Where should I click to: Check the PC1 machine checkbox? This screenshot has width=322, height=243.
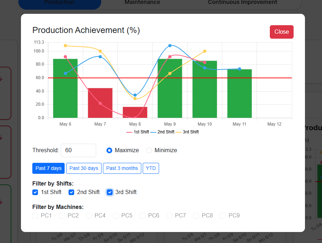click(35, 216)
